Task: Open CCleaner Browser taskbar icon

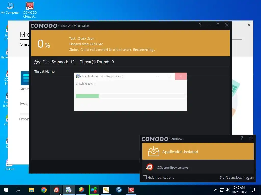Action: (56, 190)
